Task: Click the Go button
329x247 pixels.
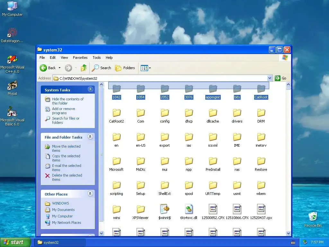Action: point(280,78)
